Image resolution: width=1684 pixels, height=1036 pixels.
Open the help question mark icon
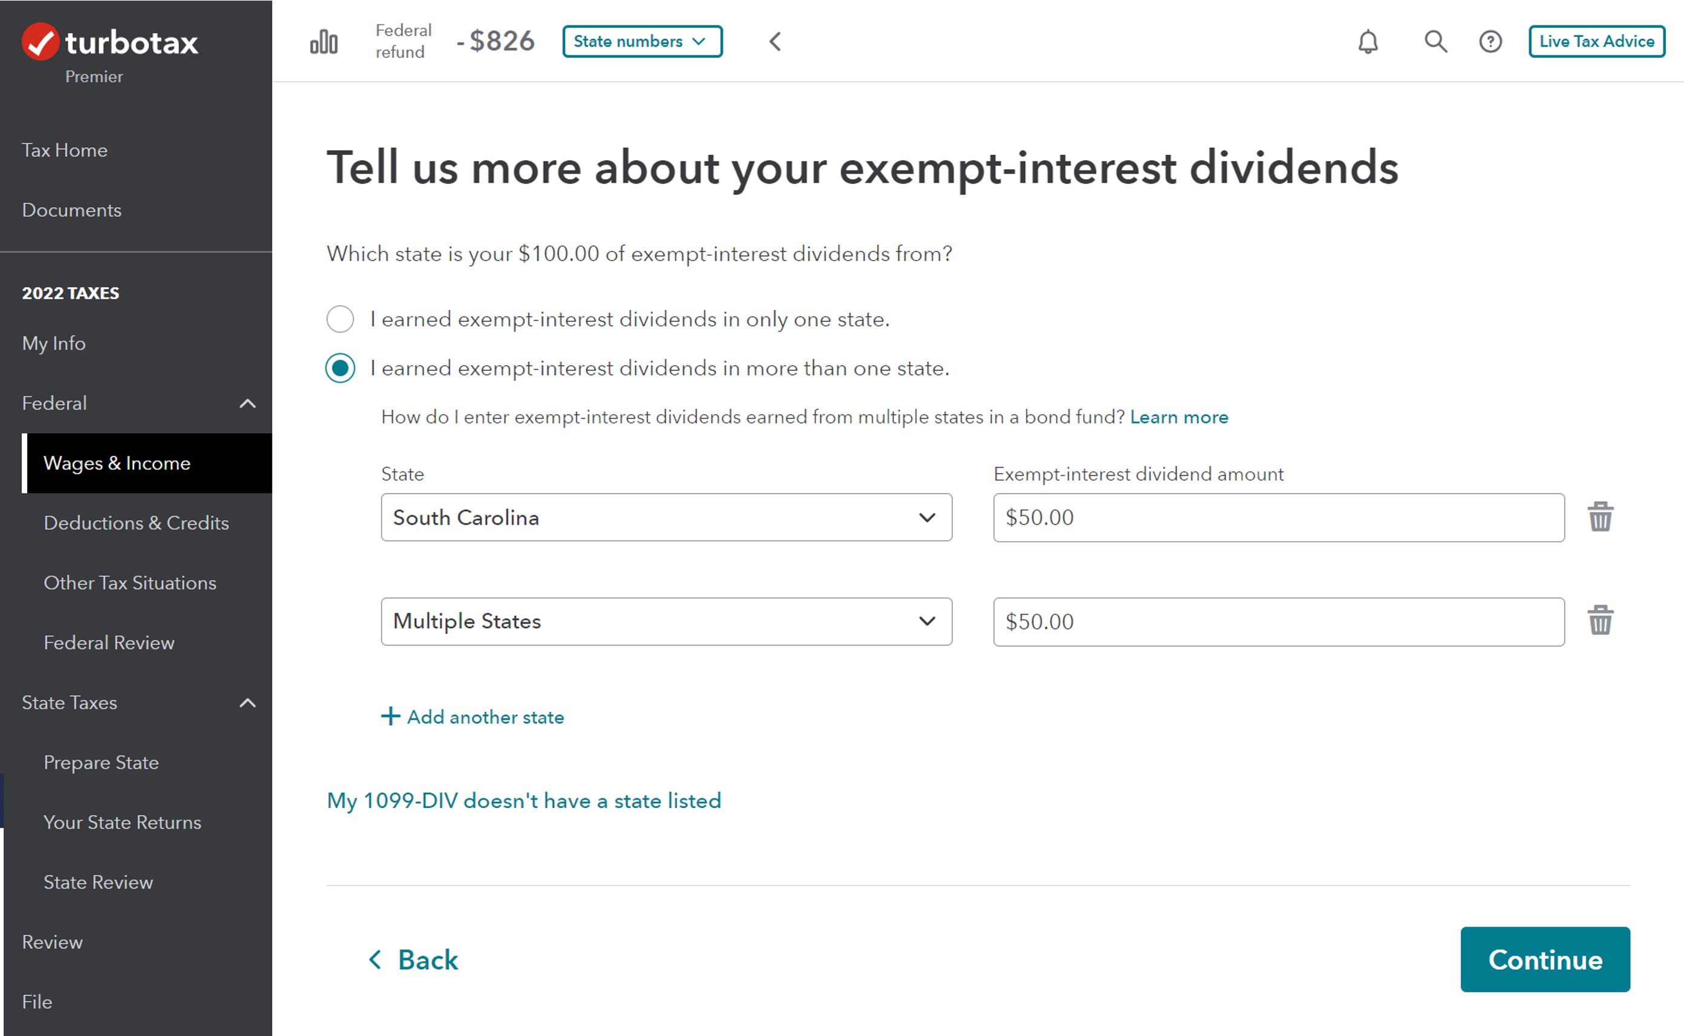(1490, 42)
